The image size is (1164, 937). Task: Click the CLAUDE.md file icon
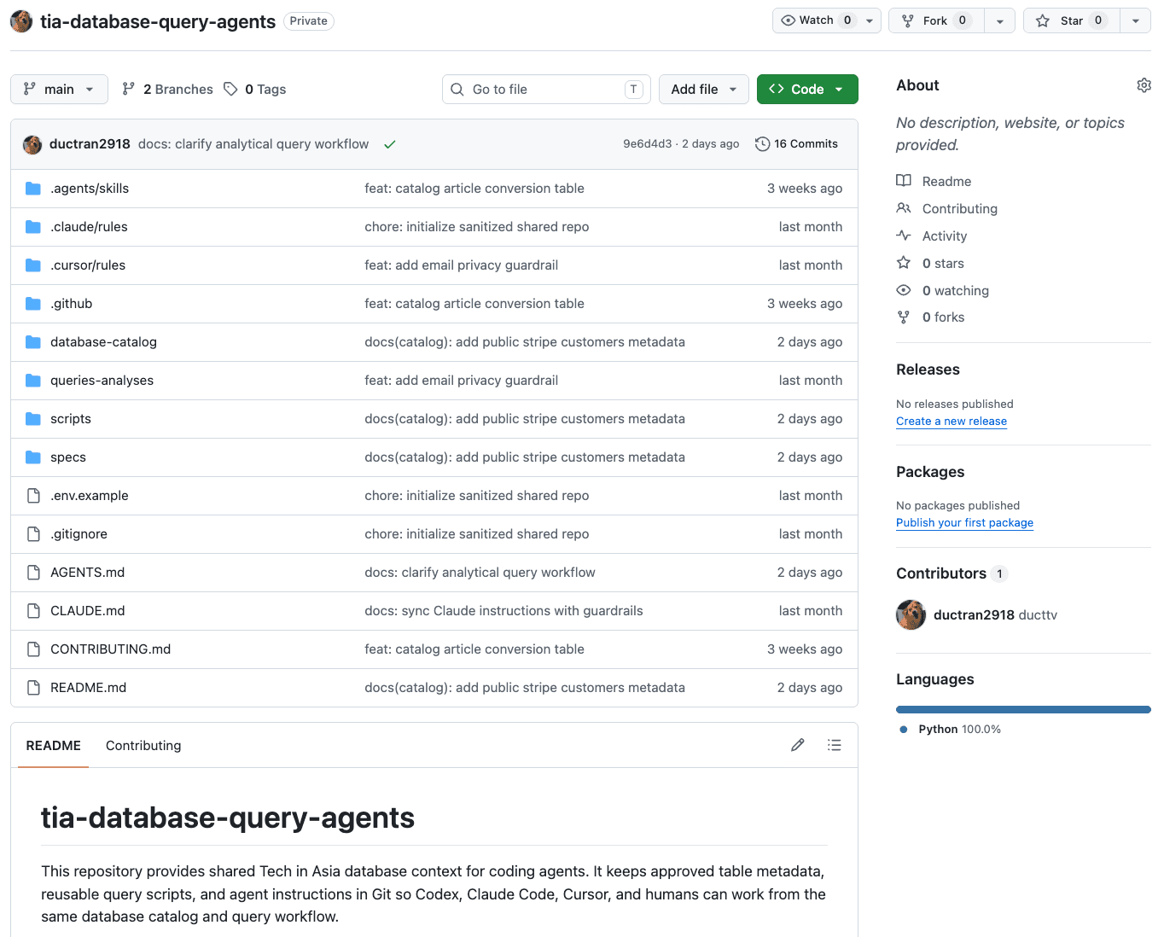33,611
